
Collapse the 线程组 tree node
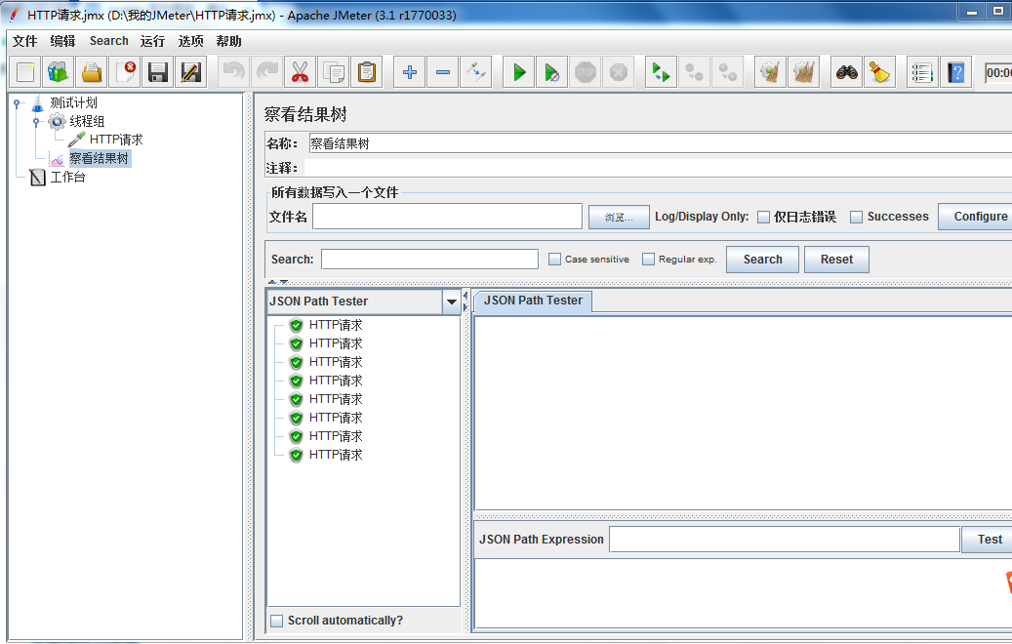tap(36, 121)
